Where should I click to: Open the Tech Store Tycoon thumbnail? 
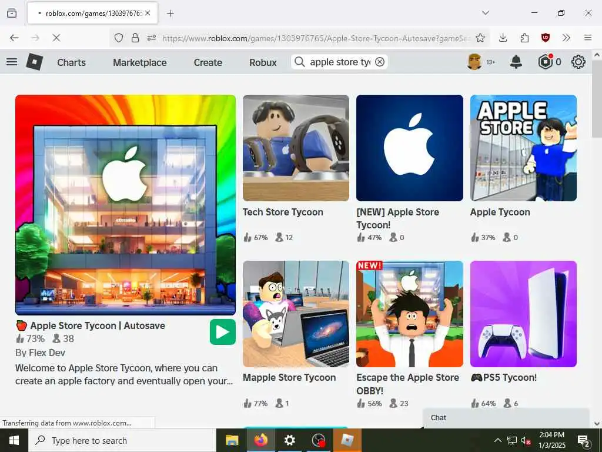[296, 148]
